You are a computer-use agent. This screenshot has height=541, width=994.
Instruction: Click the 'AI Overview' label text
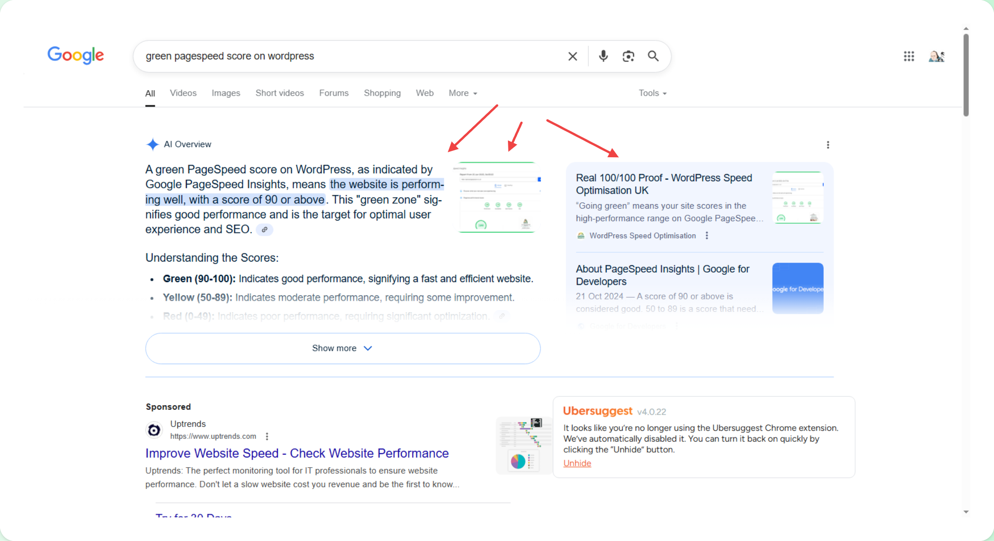(187, 144)
